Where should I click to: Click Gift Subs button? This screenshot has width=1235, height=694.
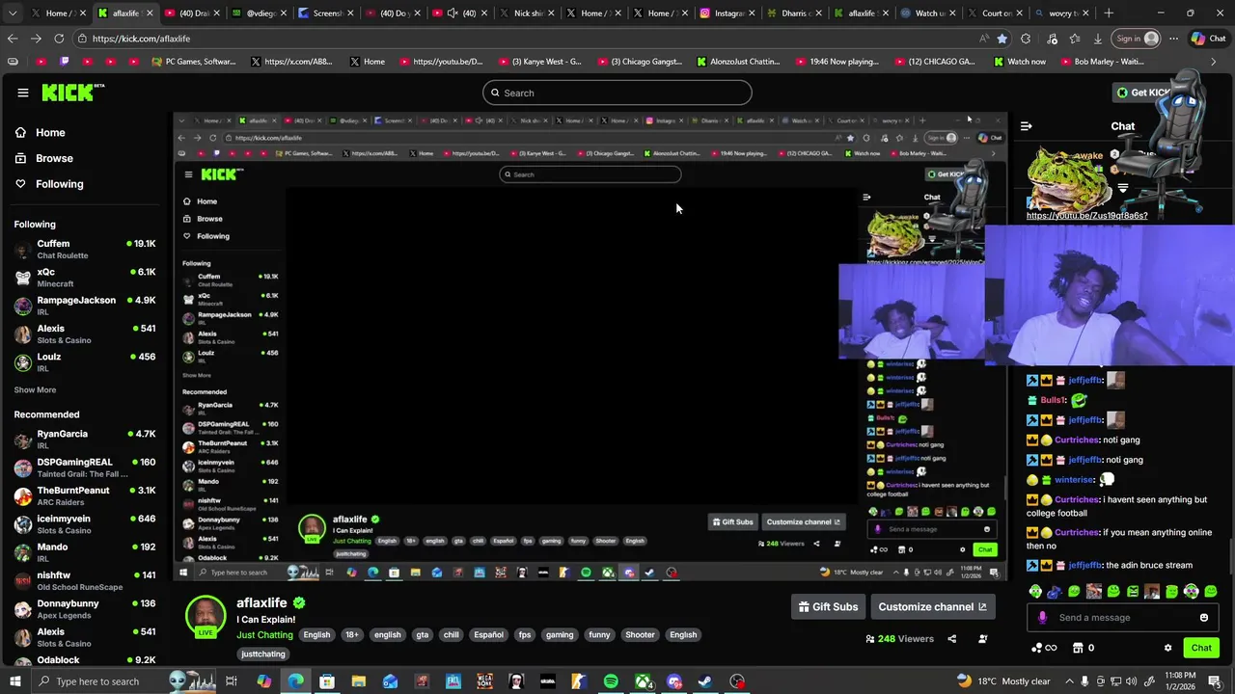(828, 607)
